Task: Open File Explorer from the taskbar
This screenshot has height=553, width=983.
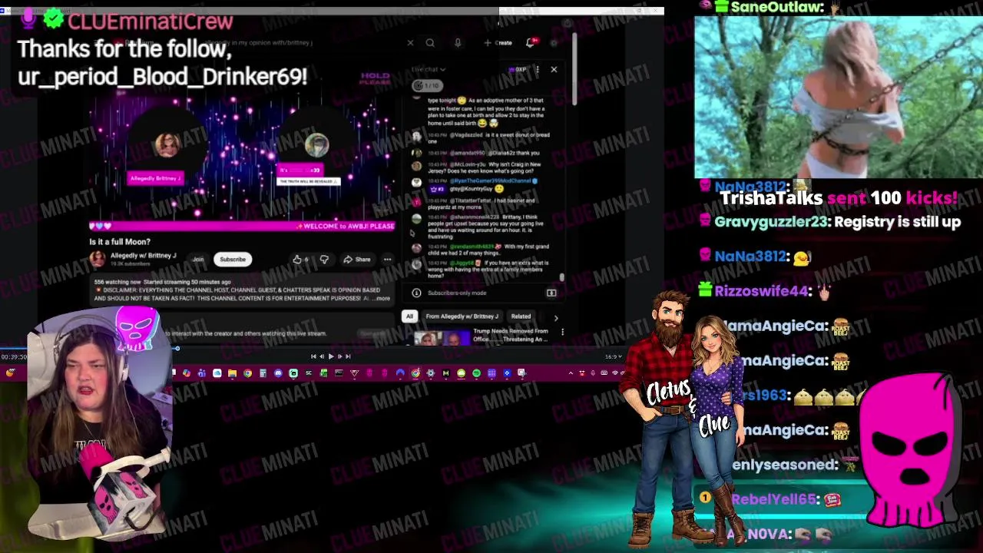Action: point(232,373)
